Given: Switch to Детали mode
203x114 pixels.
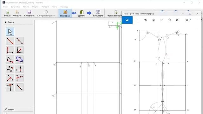Looking at the screenshot, I should (x=82, y=13).
